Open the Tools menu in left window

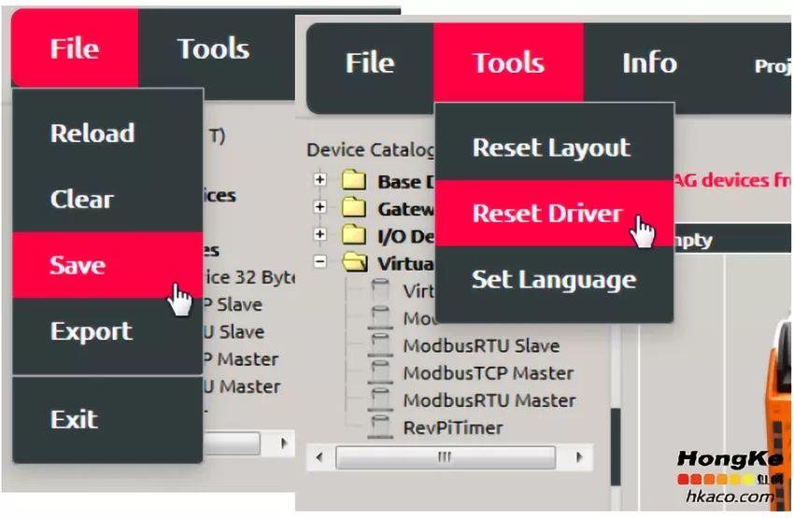[x=213, y=48]
